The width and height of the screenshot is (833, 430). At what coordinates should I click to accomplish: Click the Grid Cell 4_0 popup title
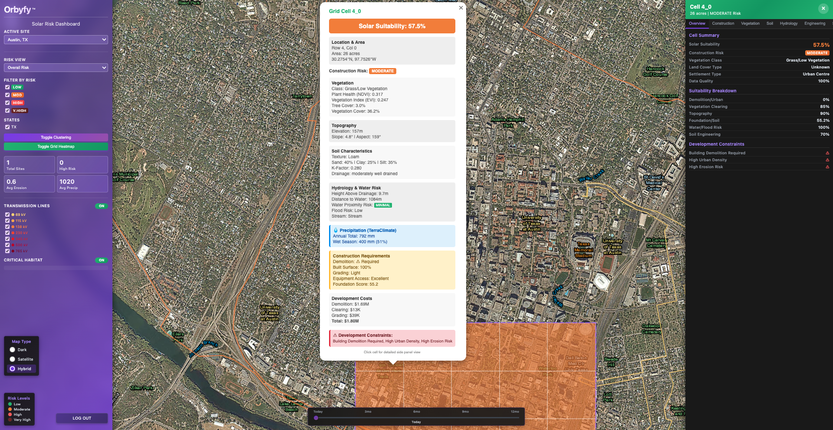pyautogui.click(x=345, y=11)
